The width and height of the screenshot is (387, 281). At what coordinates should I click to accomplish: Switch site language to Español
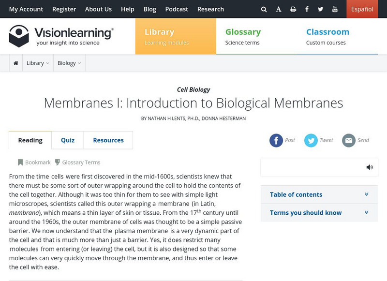pyautogui.click(x=362, y=9)
